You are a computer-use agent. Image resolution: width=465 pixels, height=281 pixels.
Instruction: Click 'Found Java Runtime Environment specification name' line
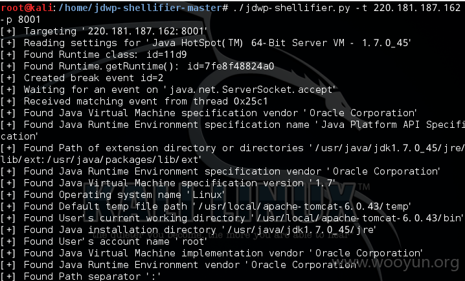232,125
